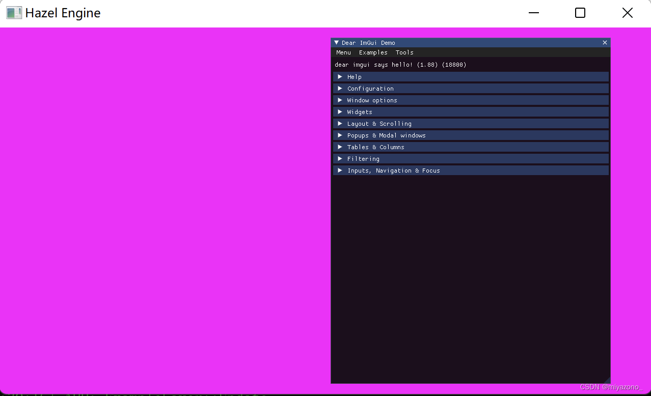Select the arrow icon next to Help header
The height and width of the screenshot is (396, 651).
point(340,76)
